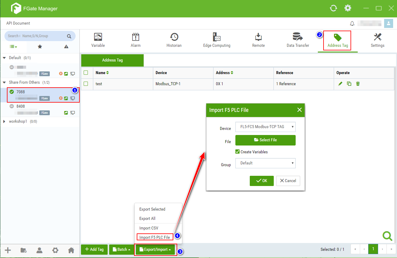This screenshot has width=397, height=258.
Task: Click the remote monitor icon for device 7088
Action: [73, 98]
